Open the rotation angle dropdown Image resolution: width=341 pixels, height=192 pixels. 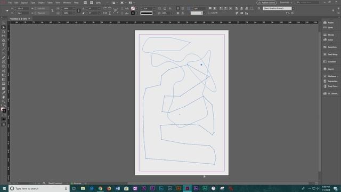(99, 9)
